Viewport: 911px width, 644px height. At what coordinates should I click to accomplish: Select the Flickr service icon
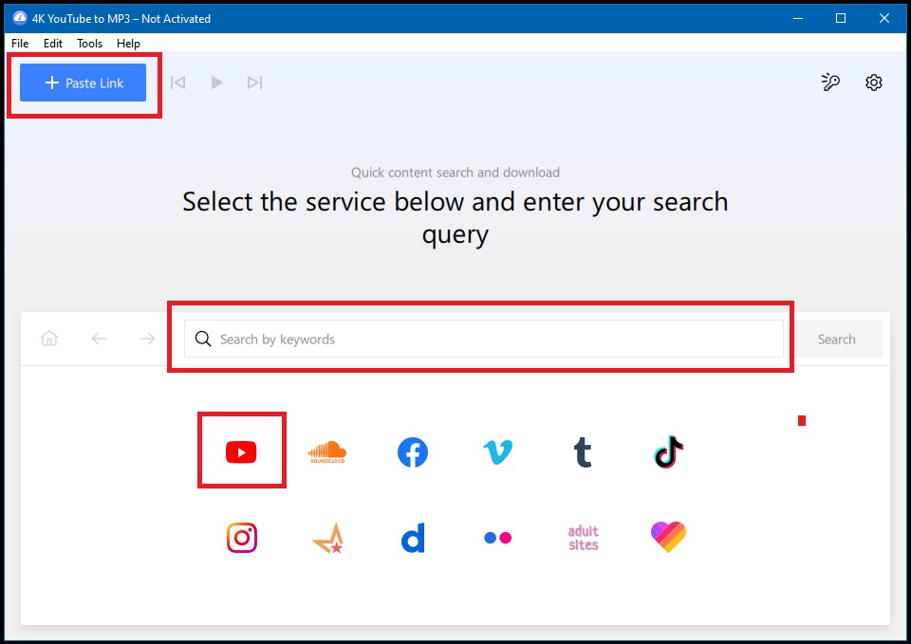[x=497, y=537]
